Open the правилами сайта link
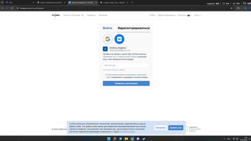 pos(126,76)
